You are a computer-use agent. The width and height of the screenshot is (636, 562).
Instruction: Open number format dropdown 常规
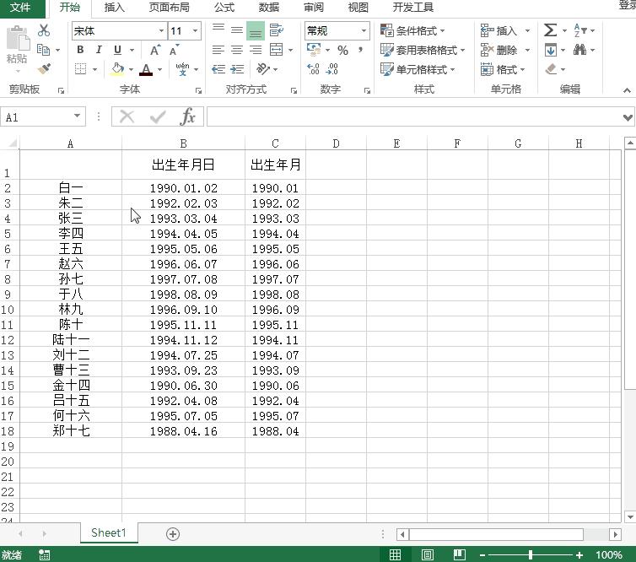coord(364,31)
